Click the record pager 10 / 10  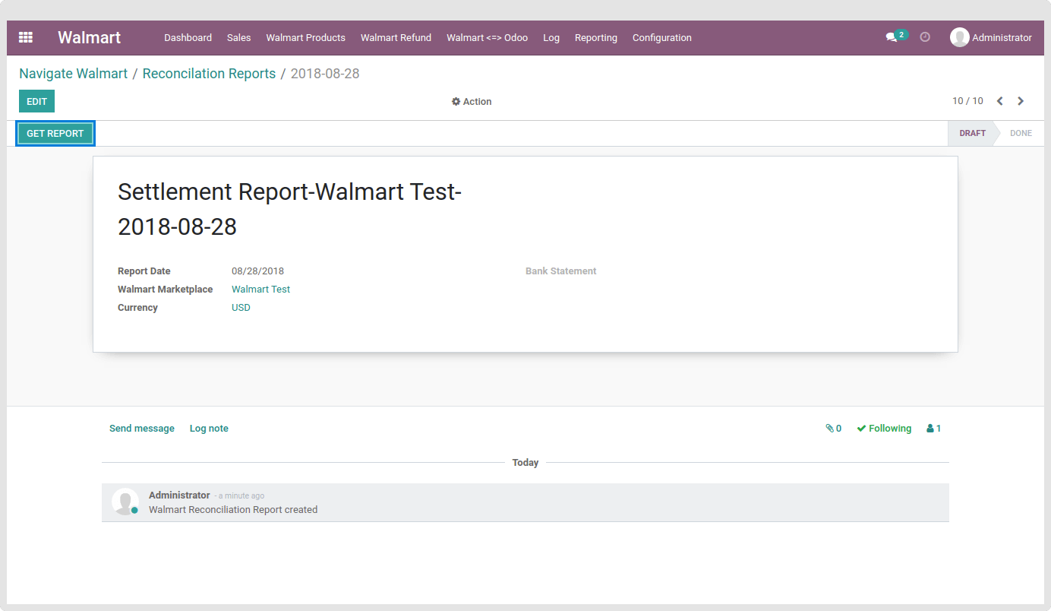tap(967, 101)
